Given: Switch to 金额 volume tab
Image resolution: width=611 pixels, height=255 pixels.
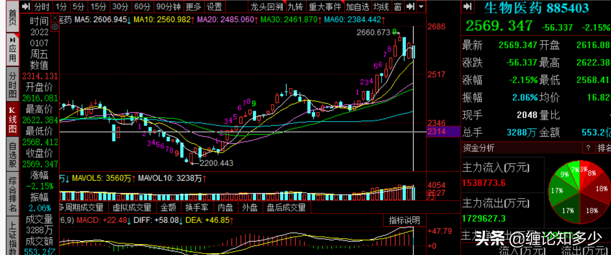Looking at the screenshot, I should 168,208.
